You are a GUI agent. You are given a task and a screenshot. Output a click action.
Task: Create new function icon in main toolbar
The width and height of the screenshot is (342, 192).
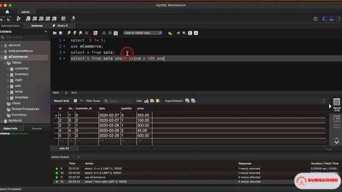click(54, 19)
